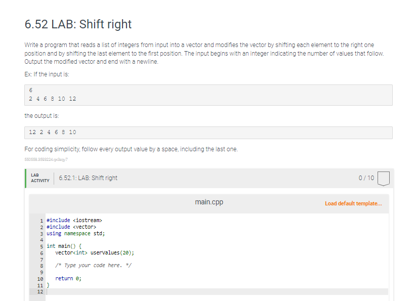The width and height of the screenshot is (415, 301).
Task: Click the 0 / 10 score indicator
Action: coord(366,178)
